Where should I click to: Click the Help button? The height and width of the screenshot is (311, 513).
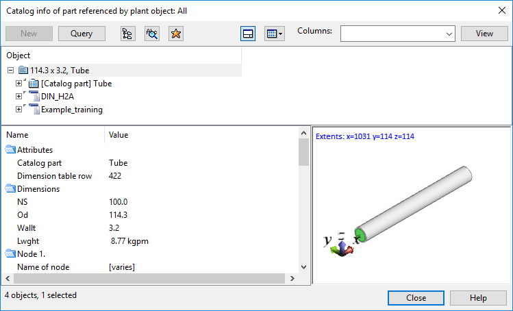[x=478, y=298]
